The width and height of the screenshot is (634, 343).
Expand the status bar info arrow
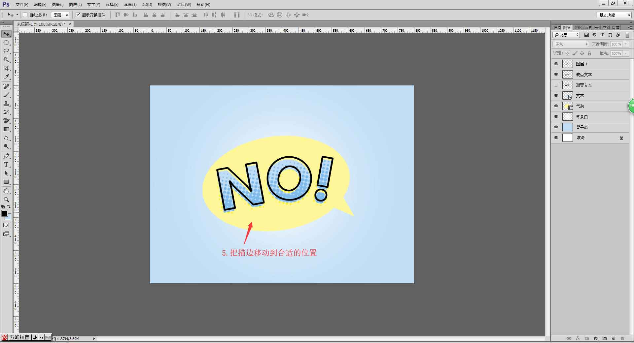coord(94,339)
